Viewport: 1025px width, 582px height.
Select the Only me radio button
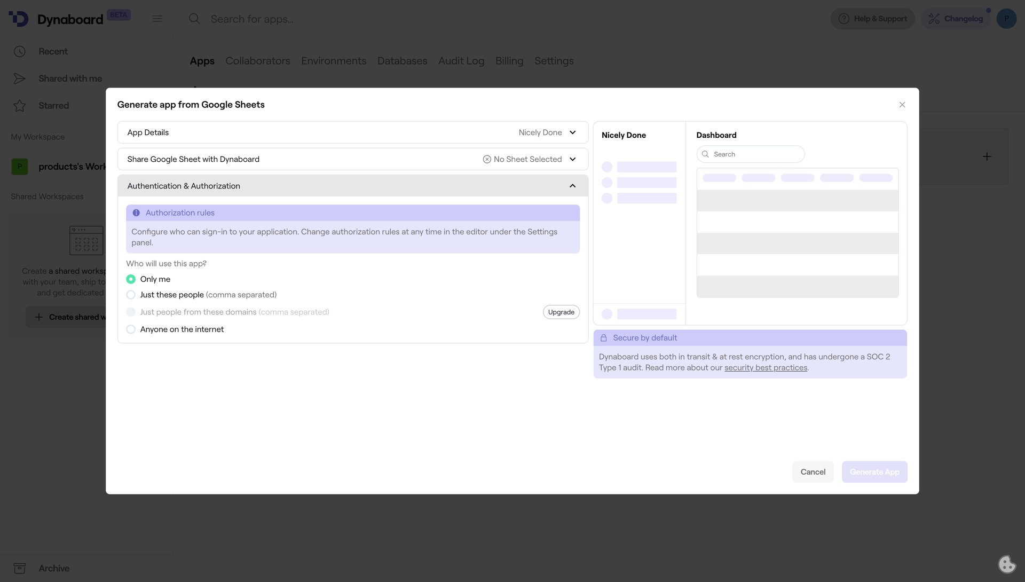pos(131,279)
